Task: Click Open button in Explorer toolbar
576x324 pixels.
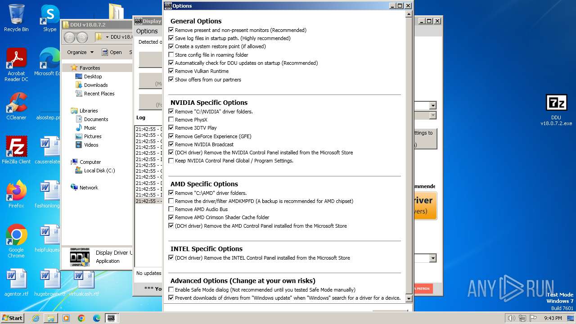Action: [x=112, y=52]
